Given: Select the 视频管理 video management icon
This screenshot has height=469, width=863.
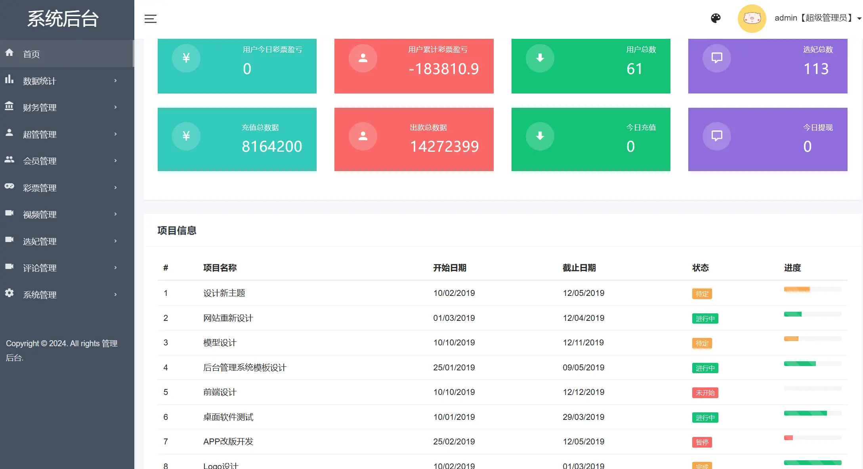Looking at the screenshot, I should click(x=10, y=214).
